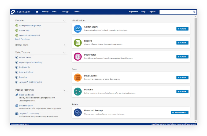Image resolution: width=207 pixels, height=136 pixels.
Task: Create a new Ad Hoc View
Action: [x=182, y=29]
